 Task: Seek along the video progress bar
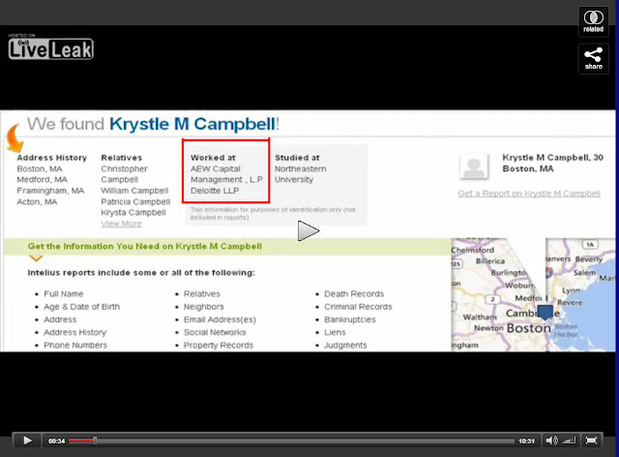pyautogui.click(x=291, y=441)
